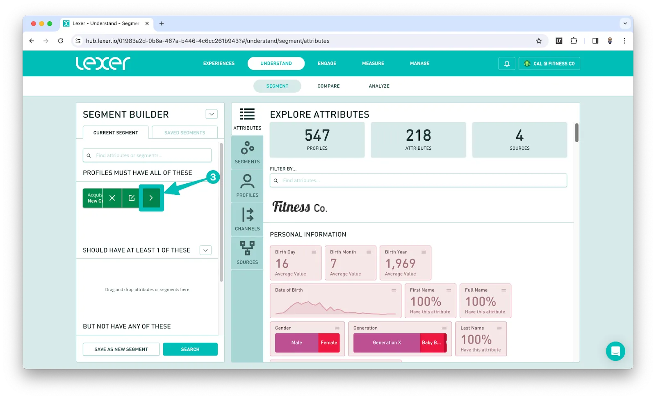Click Save As New Segment button
The image size is (656, 399).
click(121, 349)
